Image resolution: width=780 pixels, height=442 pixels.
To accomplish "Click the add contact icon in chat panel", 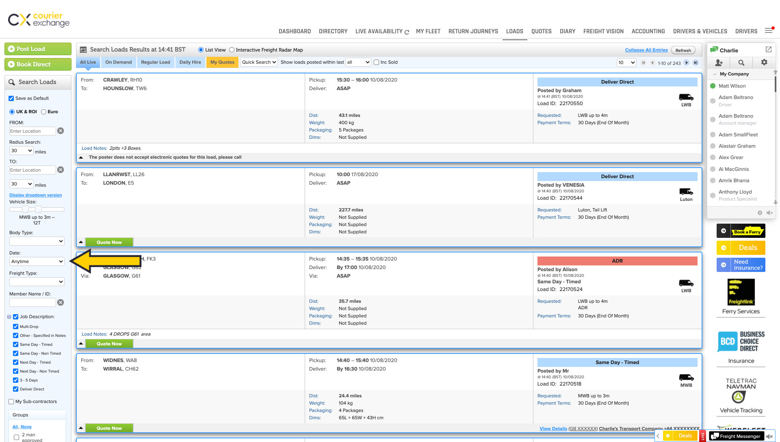I will click(719, 63).
